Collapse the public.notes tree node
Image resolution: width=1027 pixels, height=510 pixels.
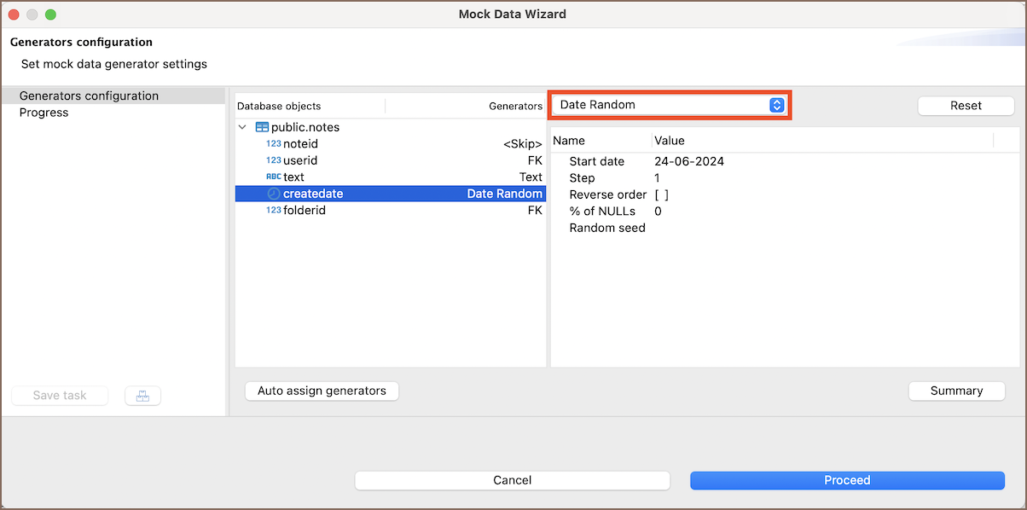[244, 127]
